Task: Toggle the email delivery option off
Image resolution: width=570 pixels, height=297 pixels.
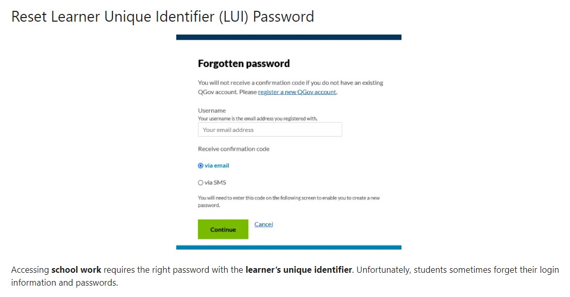Action: click(x=201, y=165)
